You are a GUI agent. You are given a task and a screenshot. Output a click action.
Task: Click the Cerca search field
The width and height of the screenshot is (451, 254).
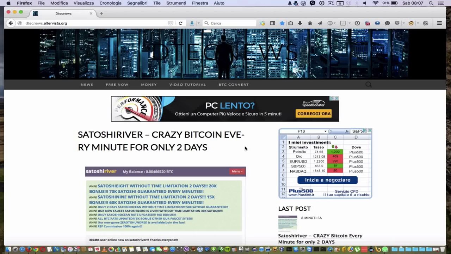[229, 23]
